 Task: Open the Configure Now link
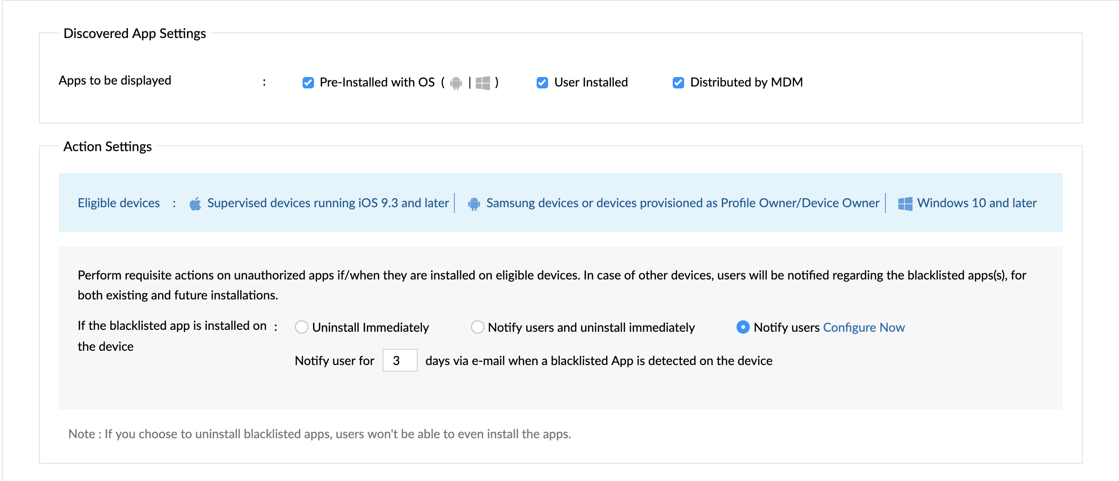click(x=864, y=327)
